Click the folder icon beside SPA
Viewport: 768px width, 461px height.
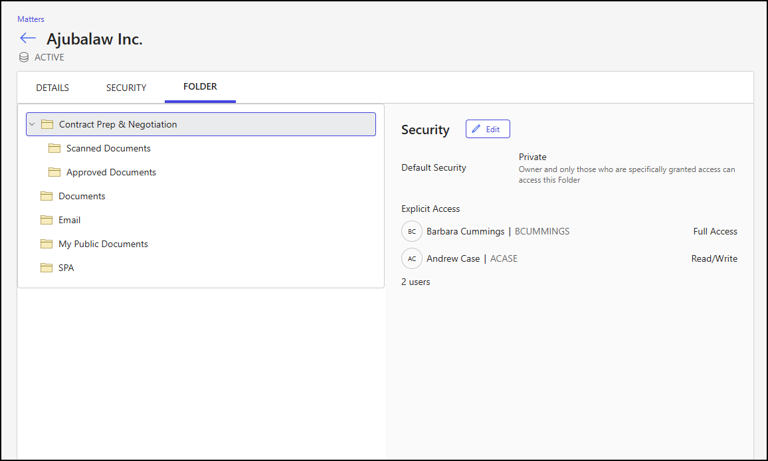[x=46, y=268]
